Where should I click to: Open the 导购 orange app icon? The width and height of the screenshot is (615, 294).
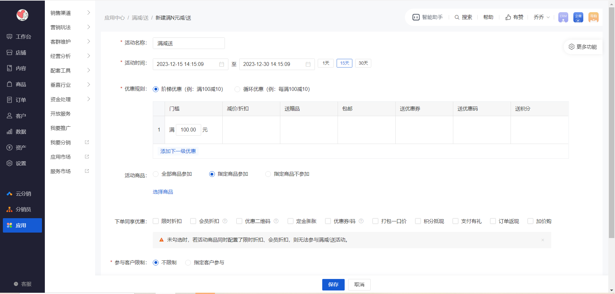[x=594, y=17]
